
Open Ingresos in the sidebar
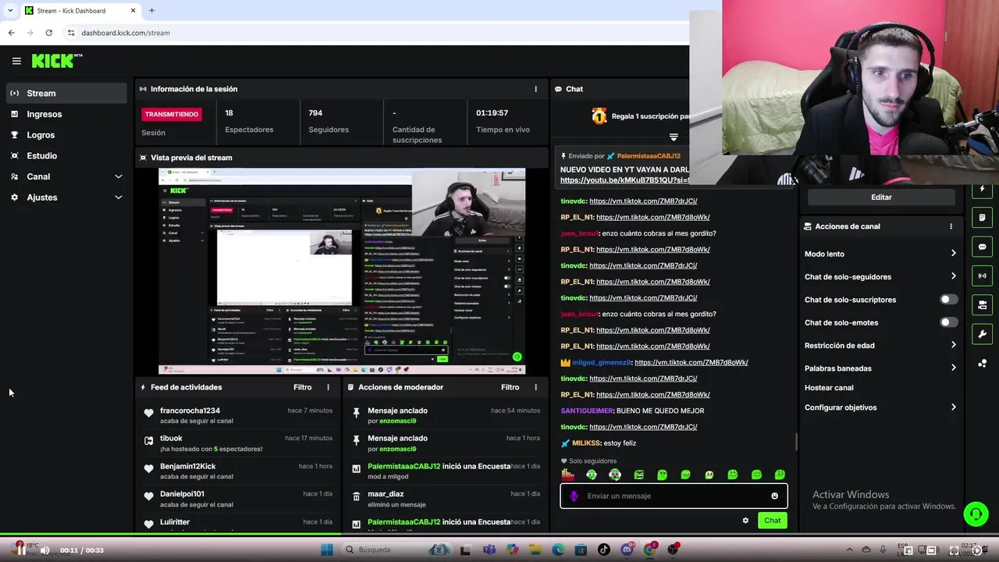[67, 114]
